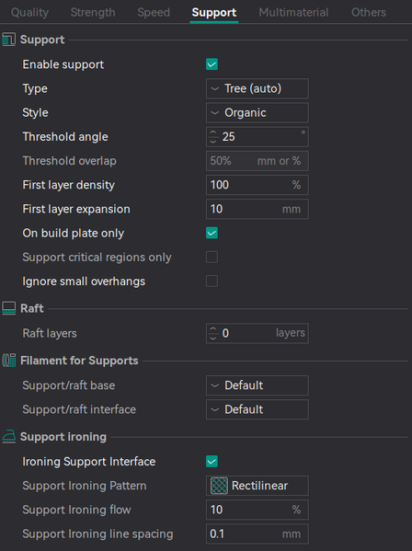412x551 pixels.
Task: Switch to the Strength tab
Action: [93, 12]
